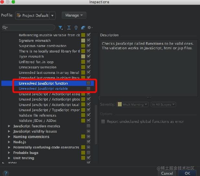200x176 pixels.
Task: Click the Signature mismatch severity color swatch
Action: 83,41
